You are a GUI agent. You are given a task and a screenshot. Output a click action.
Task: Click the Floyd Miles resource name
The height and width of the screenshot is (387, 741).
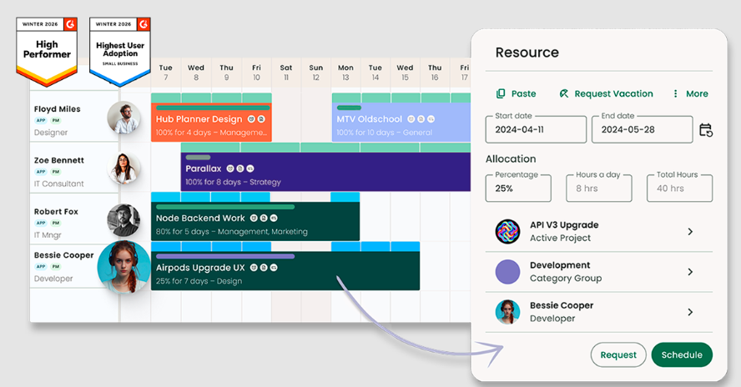(x=58, y=109)
